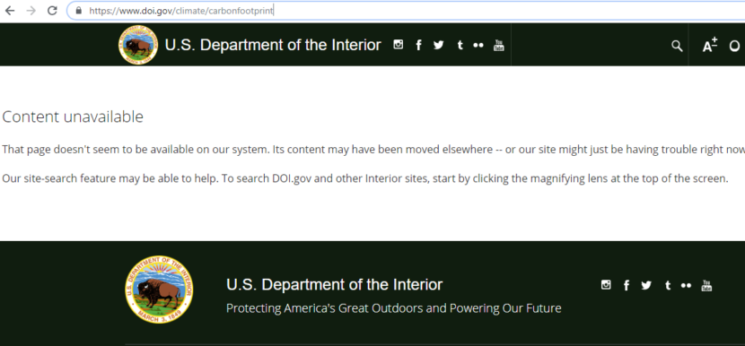Open the YouTube icon in the header
Screen dimensions: 745x346
pyautogui.click(x=498, y=45)
